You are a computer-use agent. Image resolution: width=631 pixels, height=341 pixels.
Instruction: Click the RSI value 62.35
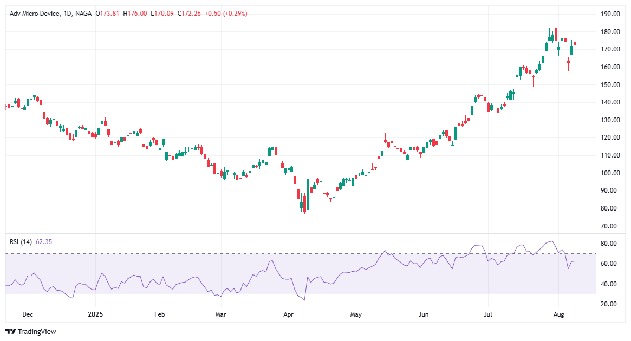pyautogui.click(x=43, y=242)
